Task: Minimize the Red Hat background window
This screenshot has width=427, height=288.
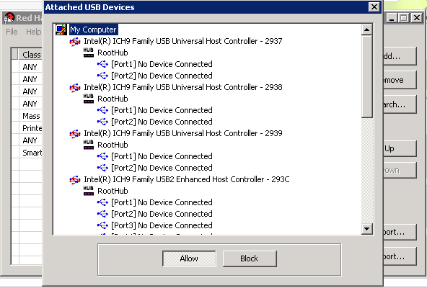Action: pos(392,18)
